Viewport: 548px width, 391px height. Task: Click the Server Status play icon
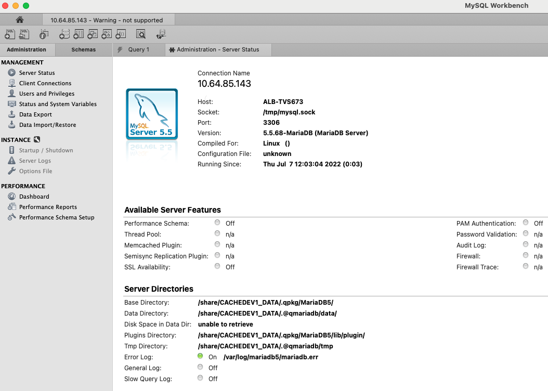point(12,73)
